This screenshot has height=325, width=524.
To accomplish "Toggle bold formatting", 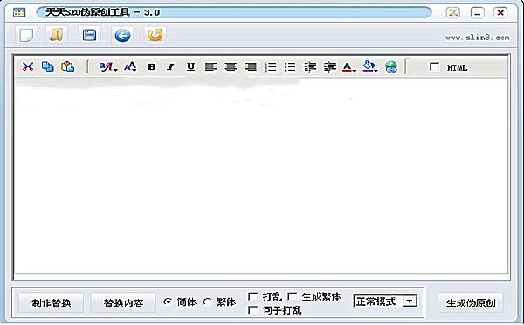I will coord(151,67).
